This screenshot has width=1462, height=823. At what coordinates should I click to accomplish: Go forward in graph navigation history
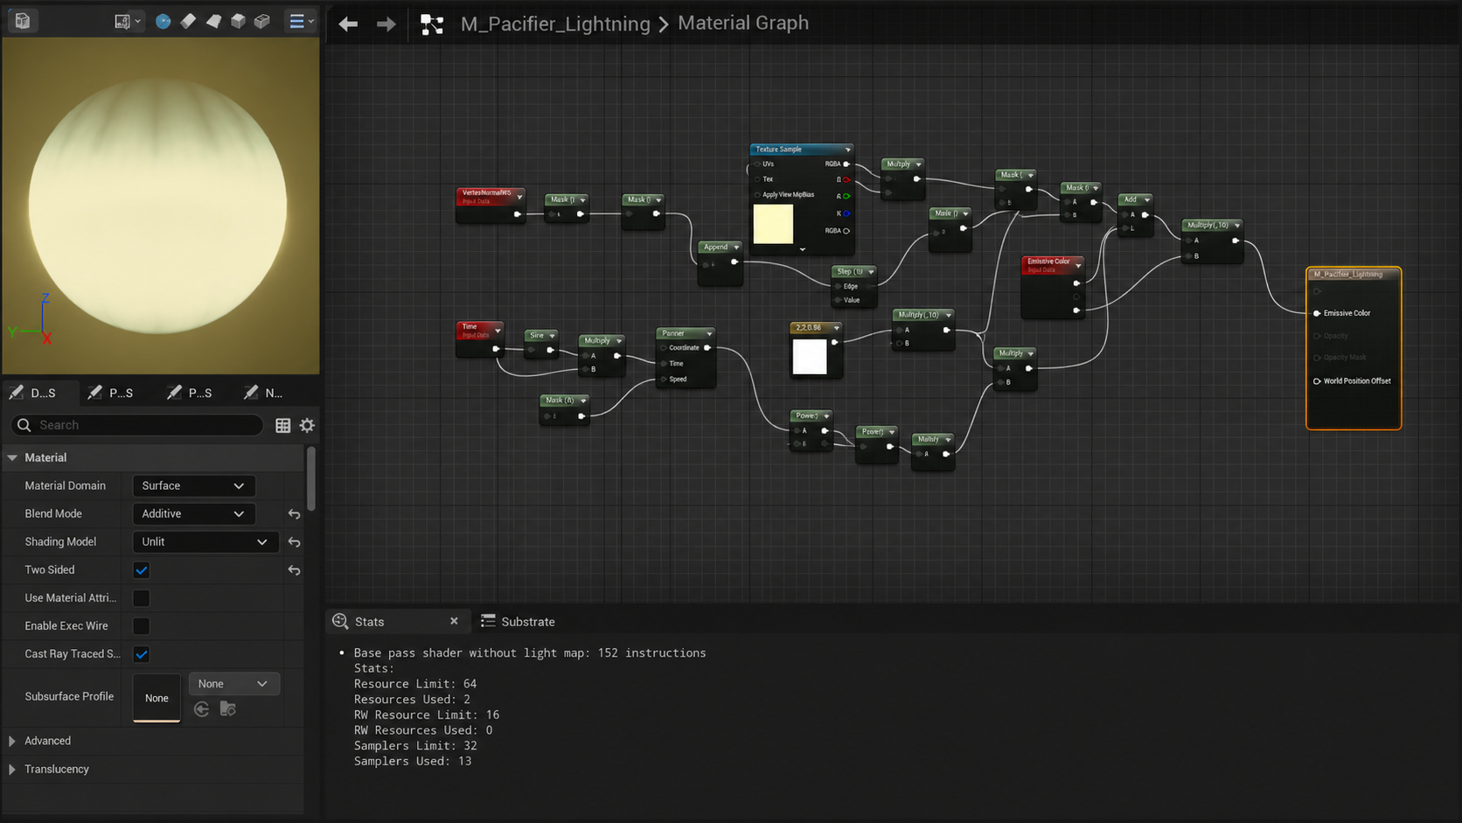[x=386, y=24]
